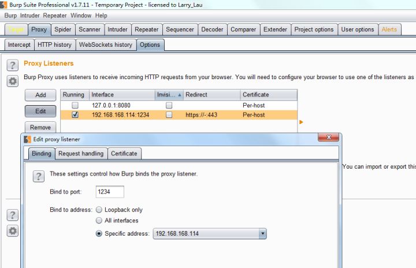Screen dimensions: 416x268
Task: Open the Window menu
Action: click(81, 16)
